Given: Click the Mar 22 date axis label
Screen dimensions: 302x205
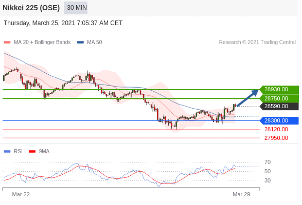Looking at the screenshot, I should (x=21, y=194).
